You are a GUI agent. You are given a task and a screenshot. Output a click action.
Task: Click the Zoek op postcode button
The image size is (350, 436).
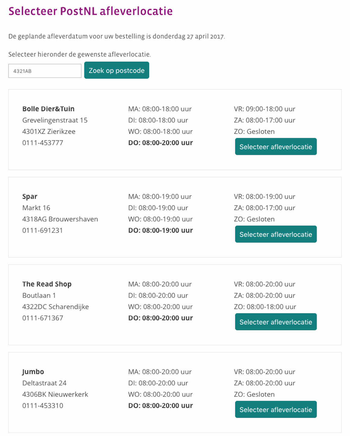pos(117,70)
